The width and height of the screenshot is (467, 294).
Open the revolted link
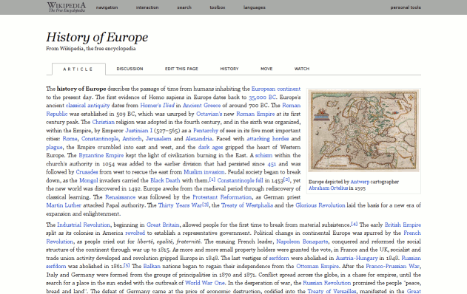pos(135,233)
